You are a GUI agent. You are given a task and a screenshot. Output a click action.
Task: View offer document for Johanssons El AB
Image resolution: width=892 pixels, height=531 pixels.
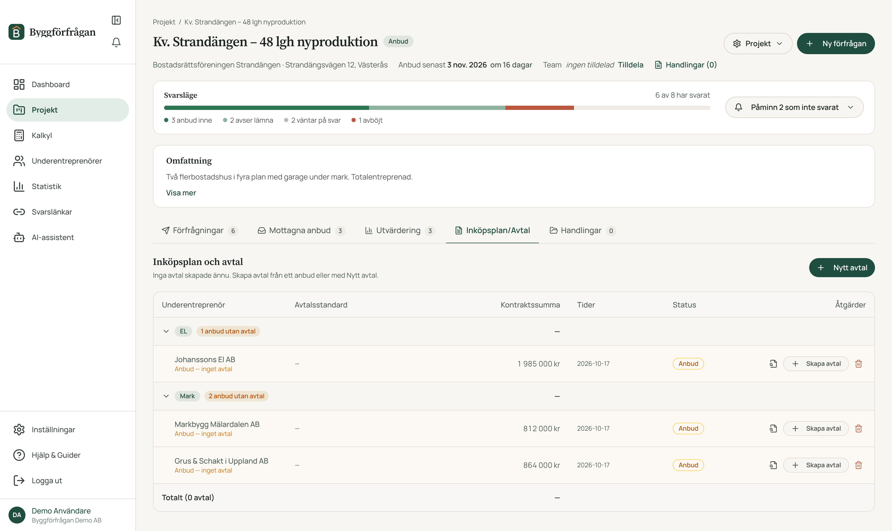pos(773,363)
